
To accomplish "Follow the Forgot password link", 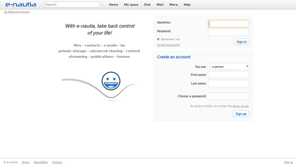I will pyautogui.click(x=168, y=45).
